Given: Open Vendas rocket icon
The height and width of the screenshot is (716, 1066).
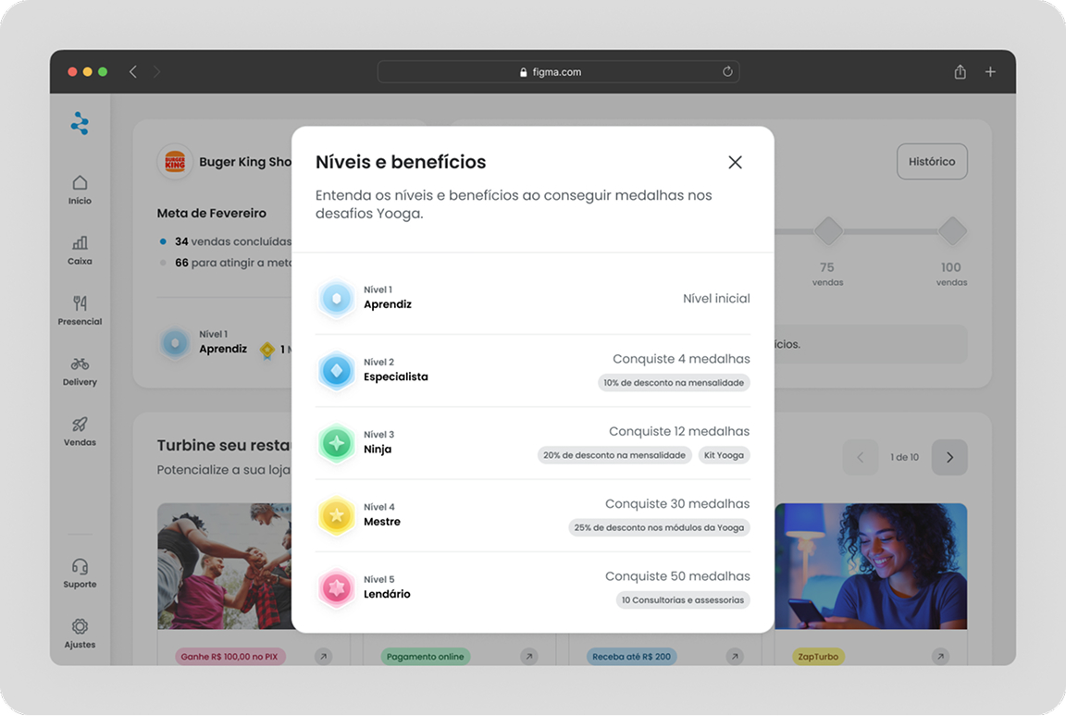Looking at the screenshot, I should (x=80, y=430).
